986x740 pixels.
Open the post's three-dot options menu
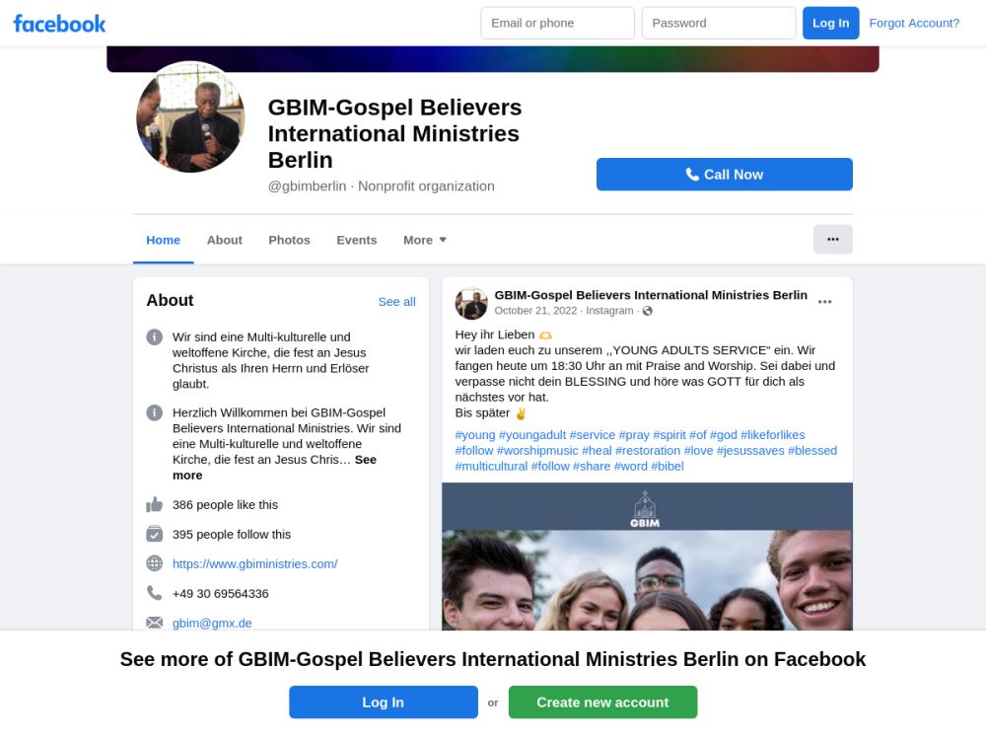click(824, 302)
